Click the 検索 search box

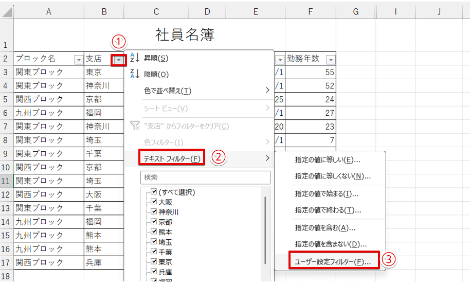(205, 177)
